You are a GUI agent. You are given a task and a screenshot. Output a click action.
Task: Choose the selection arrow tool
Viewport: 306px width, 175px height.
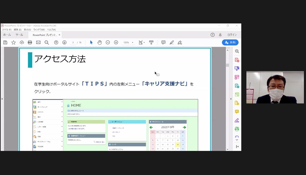tap(91, 42)
